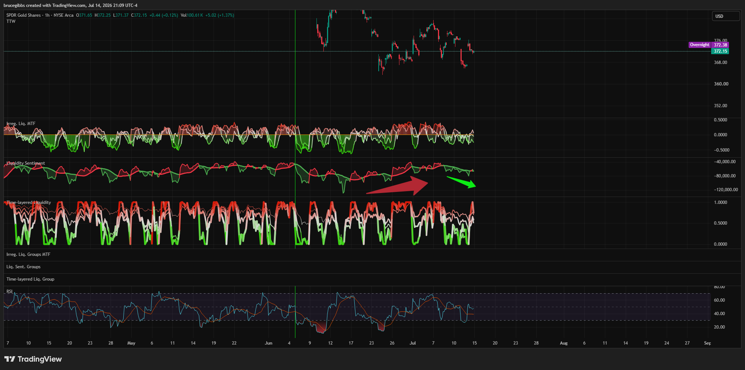This screenshot has height=370, width=745.
Task: Click the −80,000.00 scale value
Action: click(724, 176)
